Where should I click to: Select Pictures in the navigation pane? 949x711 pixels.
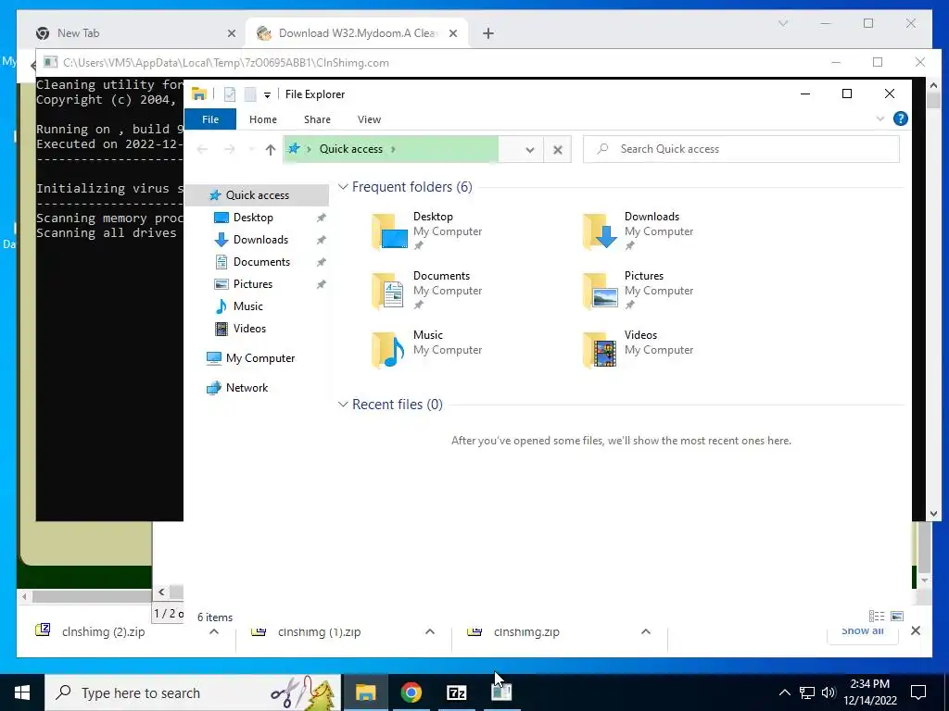tap(253, 284)
